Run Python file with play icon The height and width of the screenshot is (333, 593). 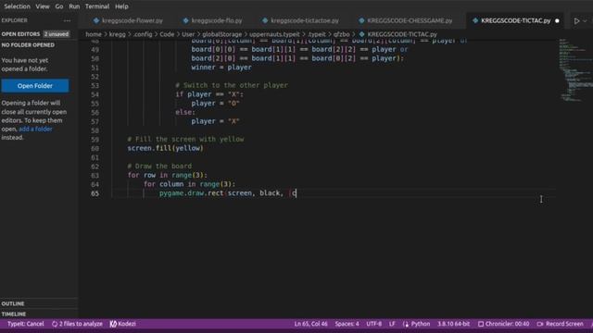click(576, 21)
